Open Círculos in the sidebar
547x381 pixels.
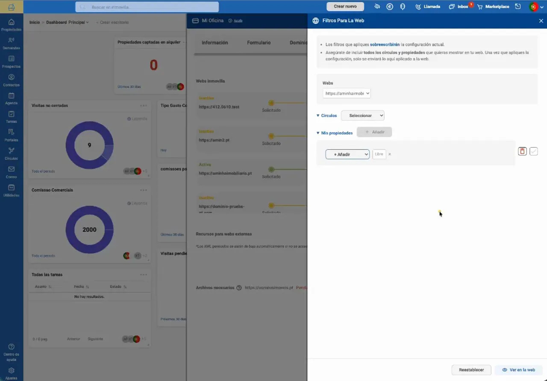click(x=11, y=154)
